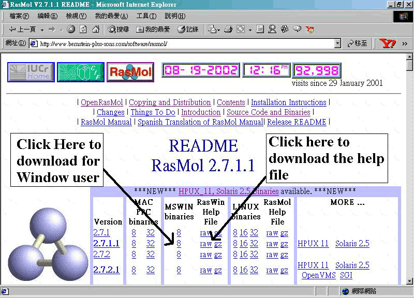The height and width of the screenshot is (298, 414).
Task: Open the Spanish Translation of RasMol Manual link
Action: pos(200,122)
